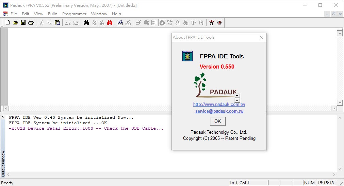This screenshot has height=186, width=344.
Task: Click the 15:15:18 clock in status bar
Action: coord(327,183)
